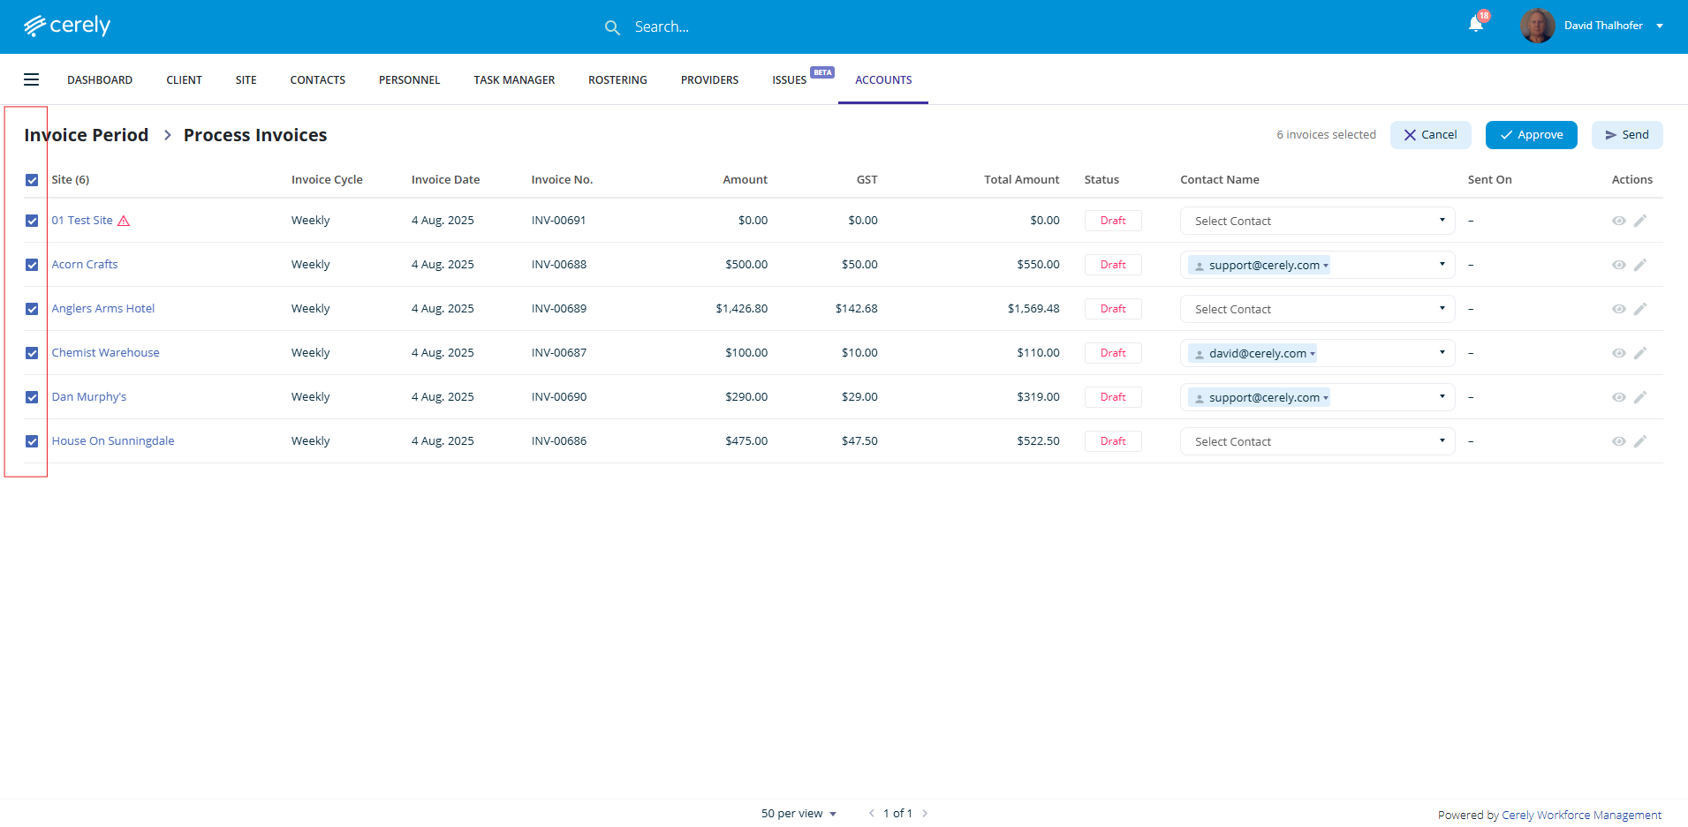The height and width of the screenshot is (827, 1688).
Task: Click the search magnifier icon
Action: coord(611,27)
